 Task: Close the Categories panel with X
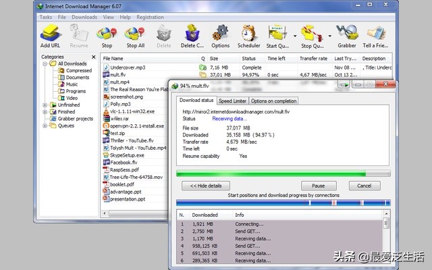pos(94,57)
